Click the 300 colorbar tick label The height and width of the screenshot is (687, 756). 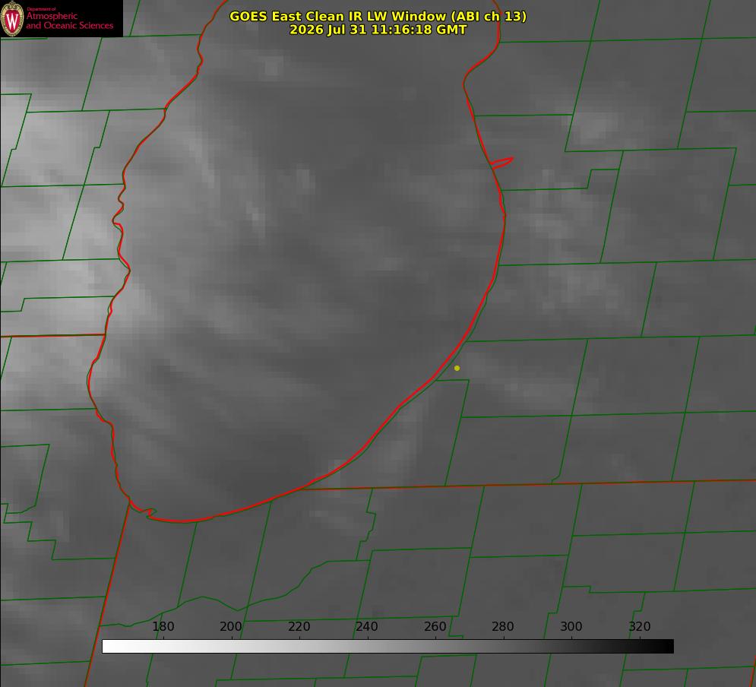pyautogui.click(x=571, y=626)
